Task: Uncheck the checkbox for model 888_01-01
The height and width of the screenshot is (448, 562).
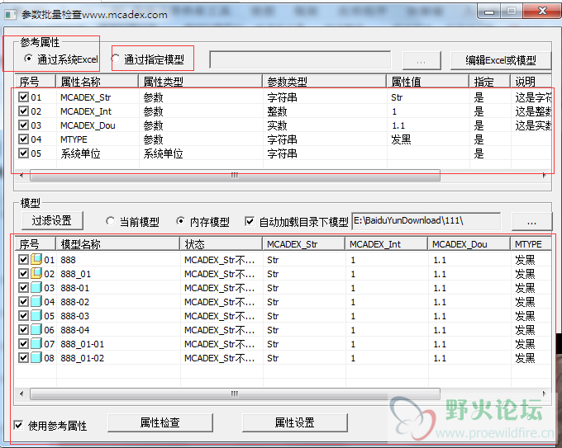Action: coord(23,343)
